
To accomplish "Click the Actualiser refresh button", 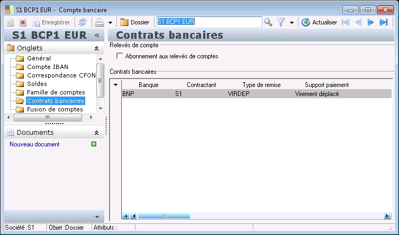I will pyautogui.click(x=319, y=22).
